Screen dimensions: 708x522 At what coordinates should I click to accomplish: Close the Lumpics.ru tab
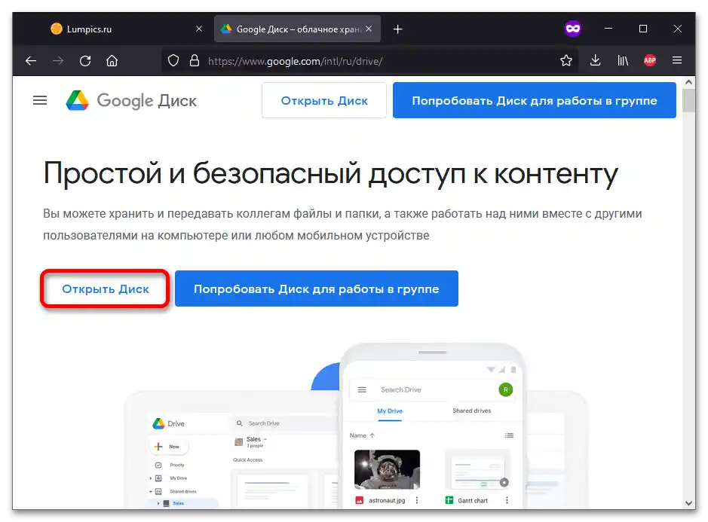(199, 29)
